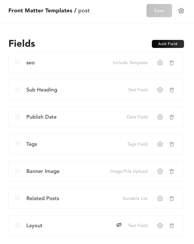Screen dimensions: 194x244
Task: Click the Save button
Action: pyautogui.click(x=159, y=11)
